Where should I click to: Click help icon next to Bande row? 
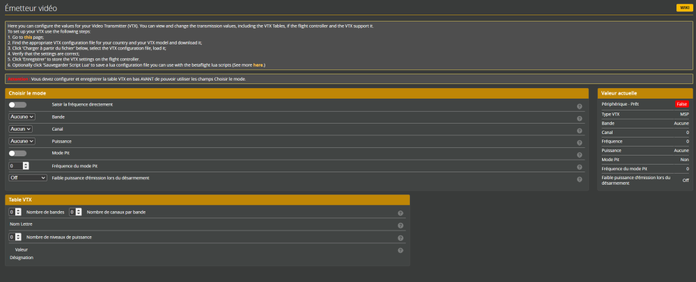[x=579, y=117]
